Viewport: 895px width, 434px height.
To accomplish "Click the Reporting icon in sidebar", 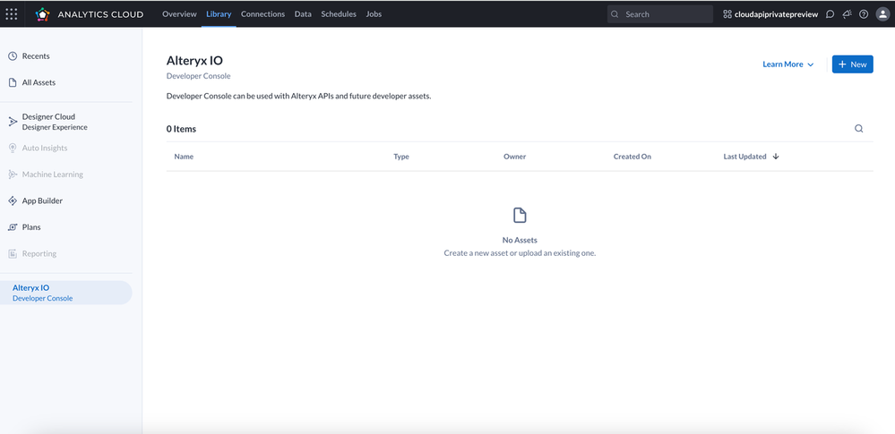I will [13, 254].
